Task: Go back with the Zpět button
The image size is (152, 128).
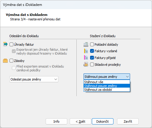Action: click(x=80, y=122)
